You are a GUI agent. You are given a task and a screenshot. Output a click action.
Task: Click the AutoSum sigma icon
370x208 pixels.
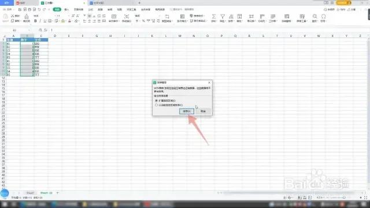pos(213,16)
